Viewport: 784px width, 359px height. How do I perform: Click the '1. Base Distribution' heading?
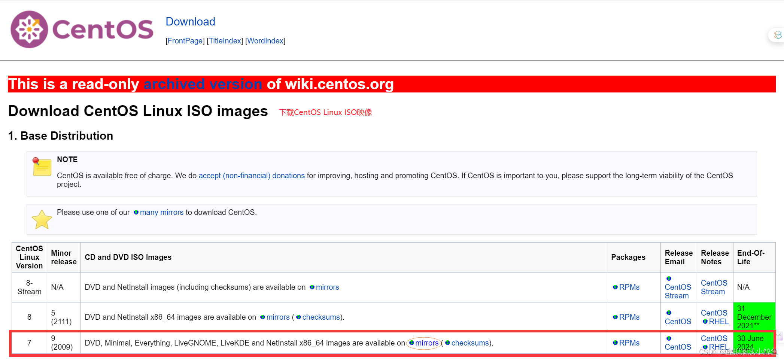click(61, 136)
